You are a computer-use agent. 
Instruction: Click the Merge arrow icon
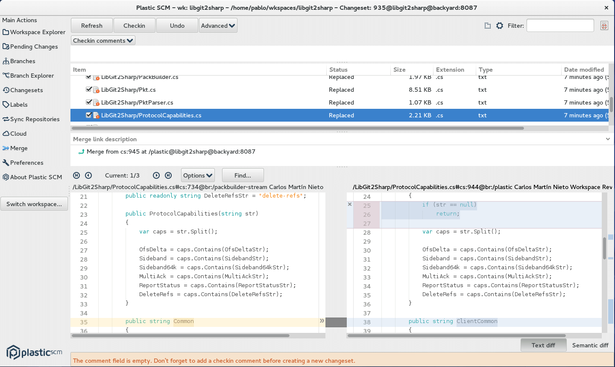tap(6, 148)
